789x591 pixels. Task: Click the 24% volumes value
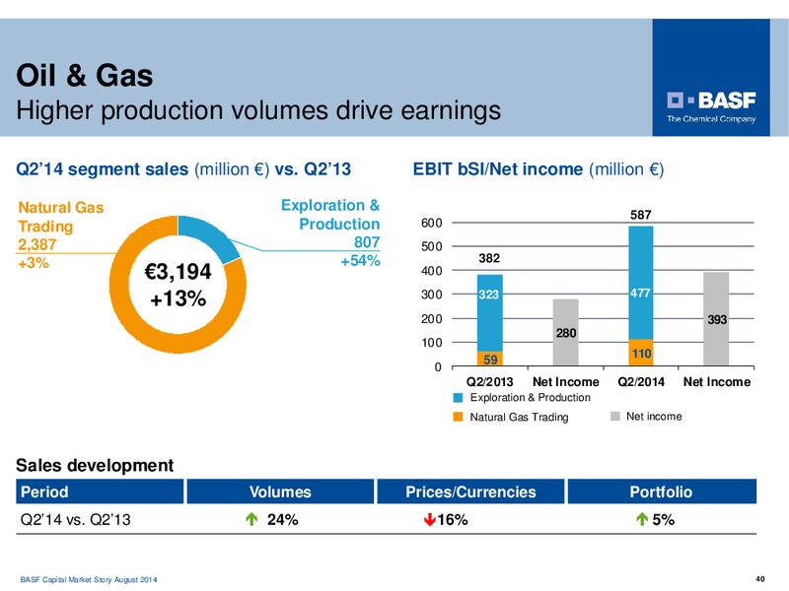[283, 519]
